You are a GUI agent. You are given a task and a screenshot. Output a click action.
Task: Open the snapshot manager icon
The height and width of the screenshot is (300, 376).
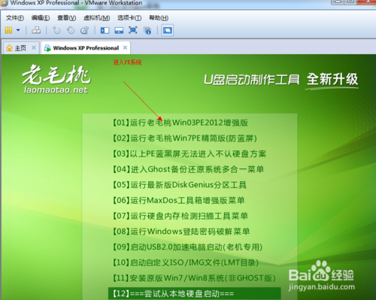(85, 30)
